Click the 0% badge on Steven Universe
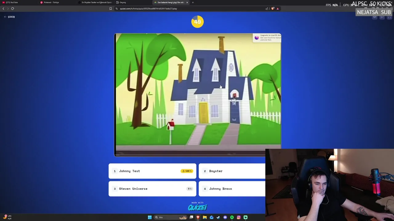Image resolution: width=394 pixels, height=221 pixels. pyautogui.click(x=190, y=189)
